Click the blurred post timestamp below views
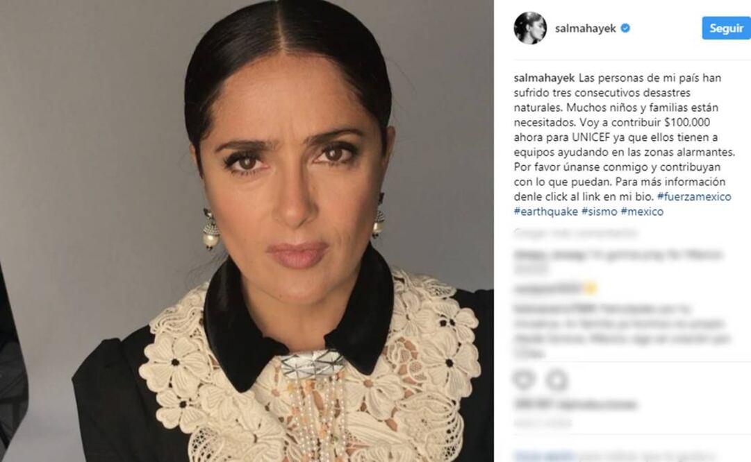 coord(543,423)
